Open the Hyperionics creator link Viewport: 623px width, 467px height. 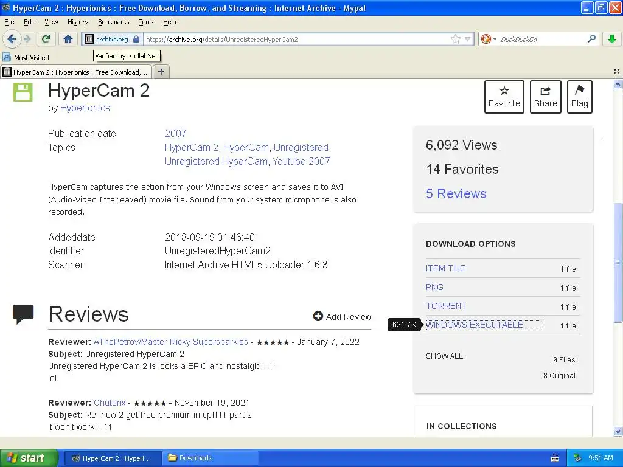click(85, 108)
